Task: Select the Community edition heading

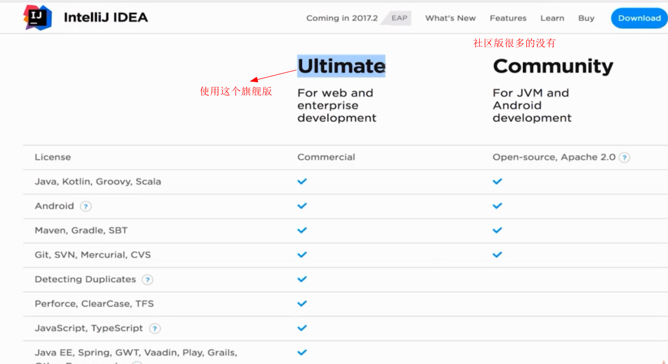Action: 553,66
